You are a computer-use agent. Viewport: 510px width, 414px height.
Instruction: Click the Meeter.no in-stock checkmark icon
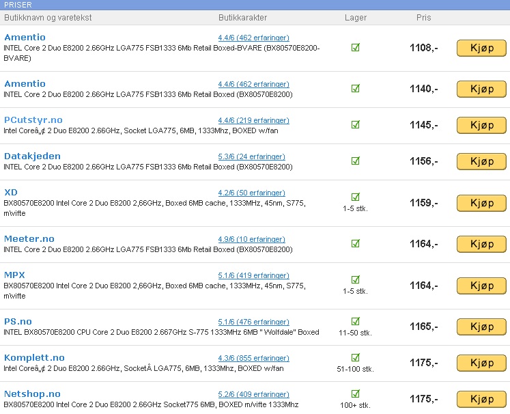[356, 243]
